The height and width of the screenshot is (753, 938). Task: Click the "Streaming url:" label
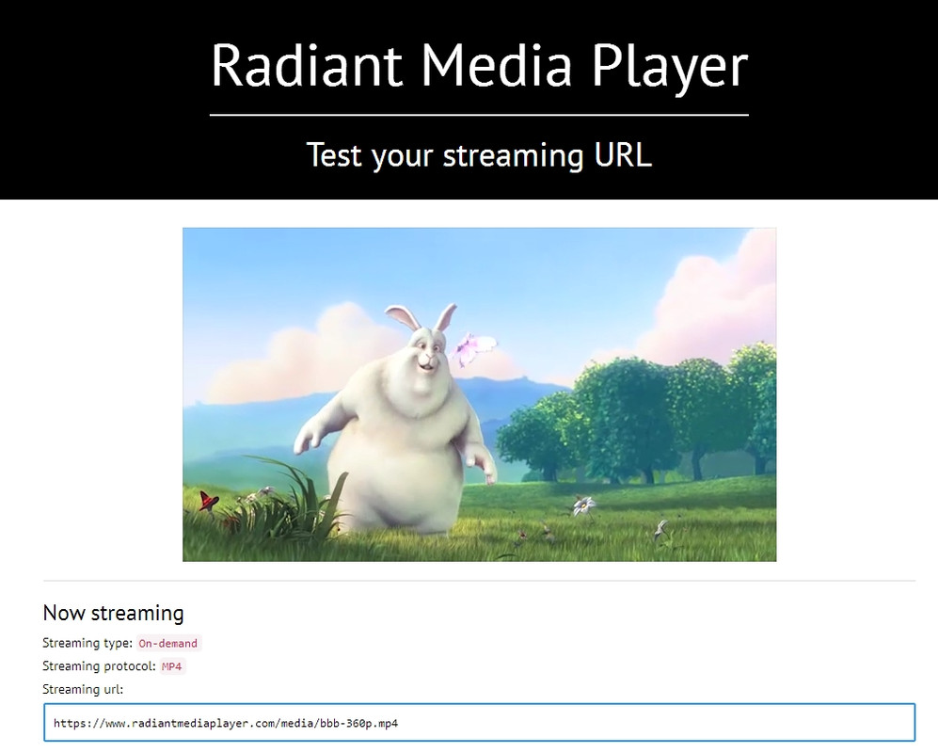[x=83, y=689]
